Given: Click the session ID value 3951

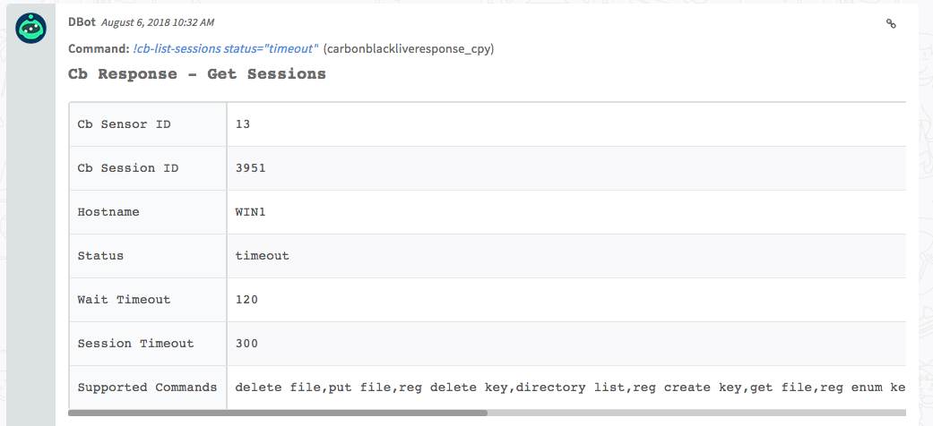Looking at the screenshot, I should (250, 168).
